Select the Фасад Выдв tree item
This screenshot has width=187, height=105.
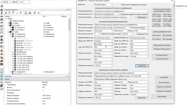point(20,41)
